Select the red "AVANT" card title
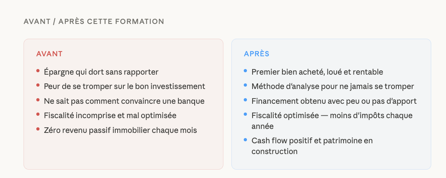This screenshot has height=178, width=446. point(49,53)
